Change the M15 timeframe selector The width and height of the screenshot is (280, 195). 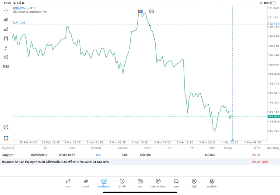(x=6, y=67)
